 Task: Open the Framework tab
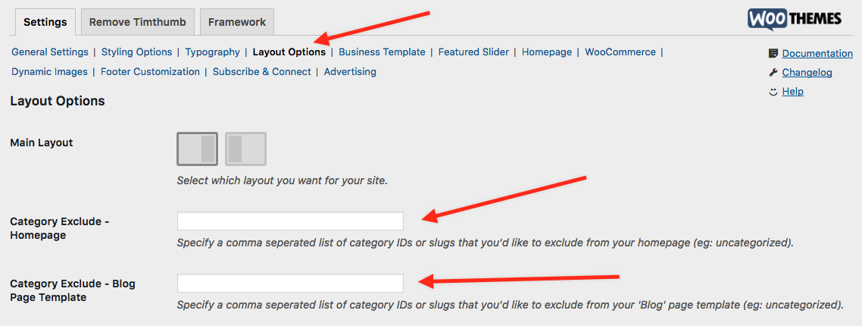(x=237, y=23)
